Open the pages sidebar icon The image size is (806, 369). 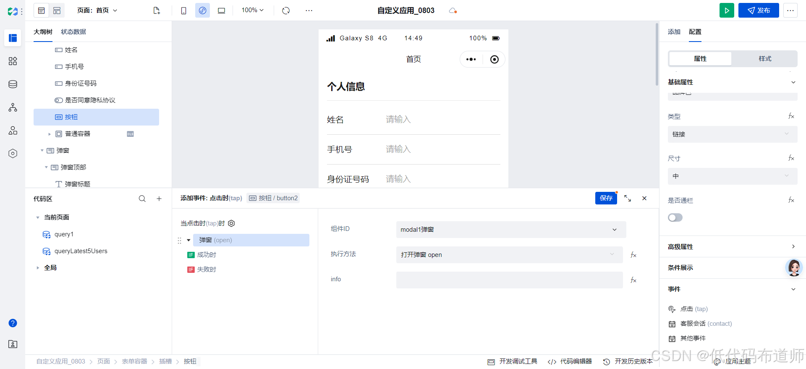[x=13, y=38]
